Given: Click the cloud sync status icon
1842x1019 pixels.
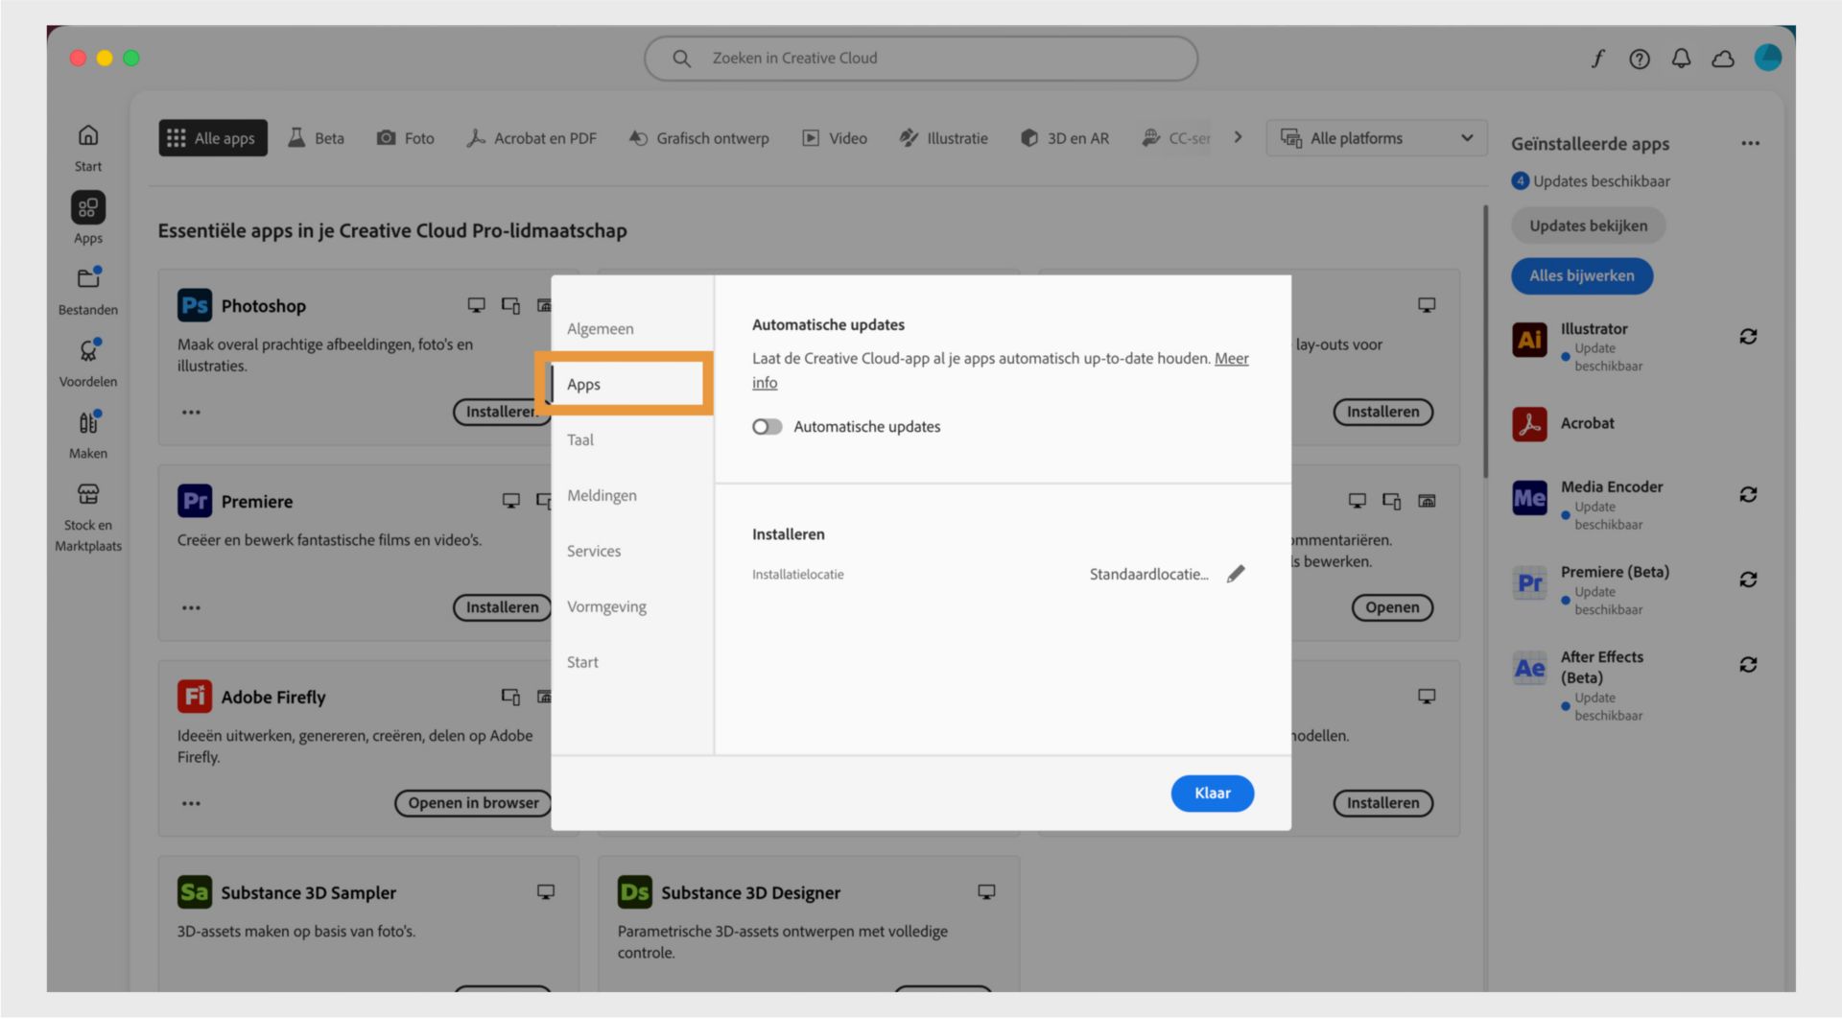Looking at the screenshot, I should pyautogui.click(x=1723, y=59).
